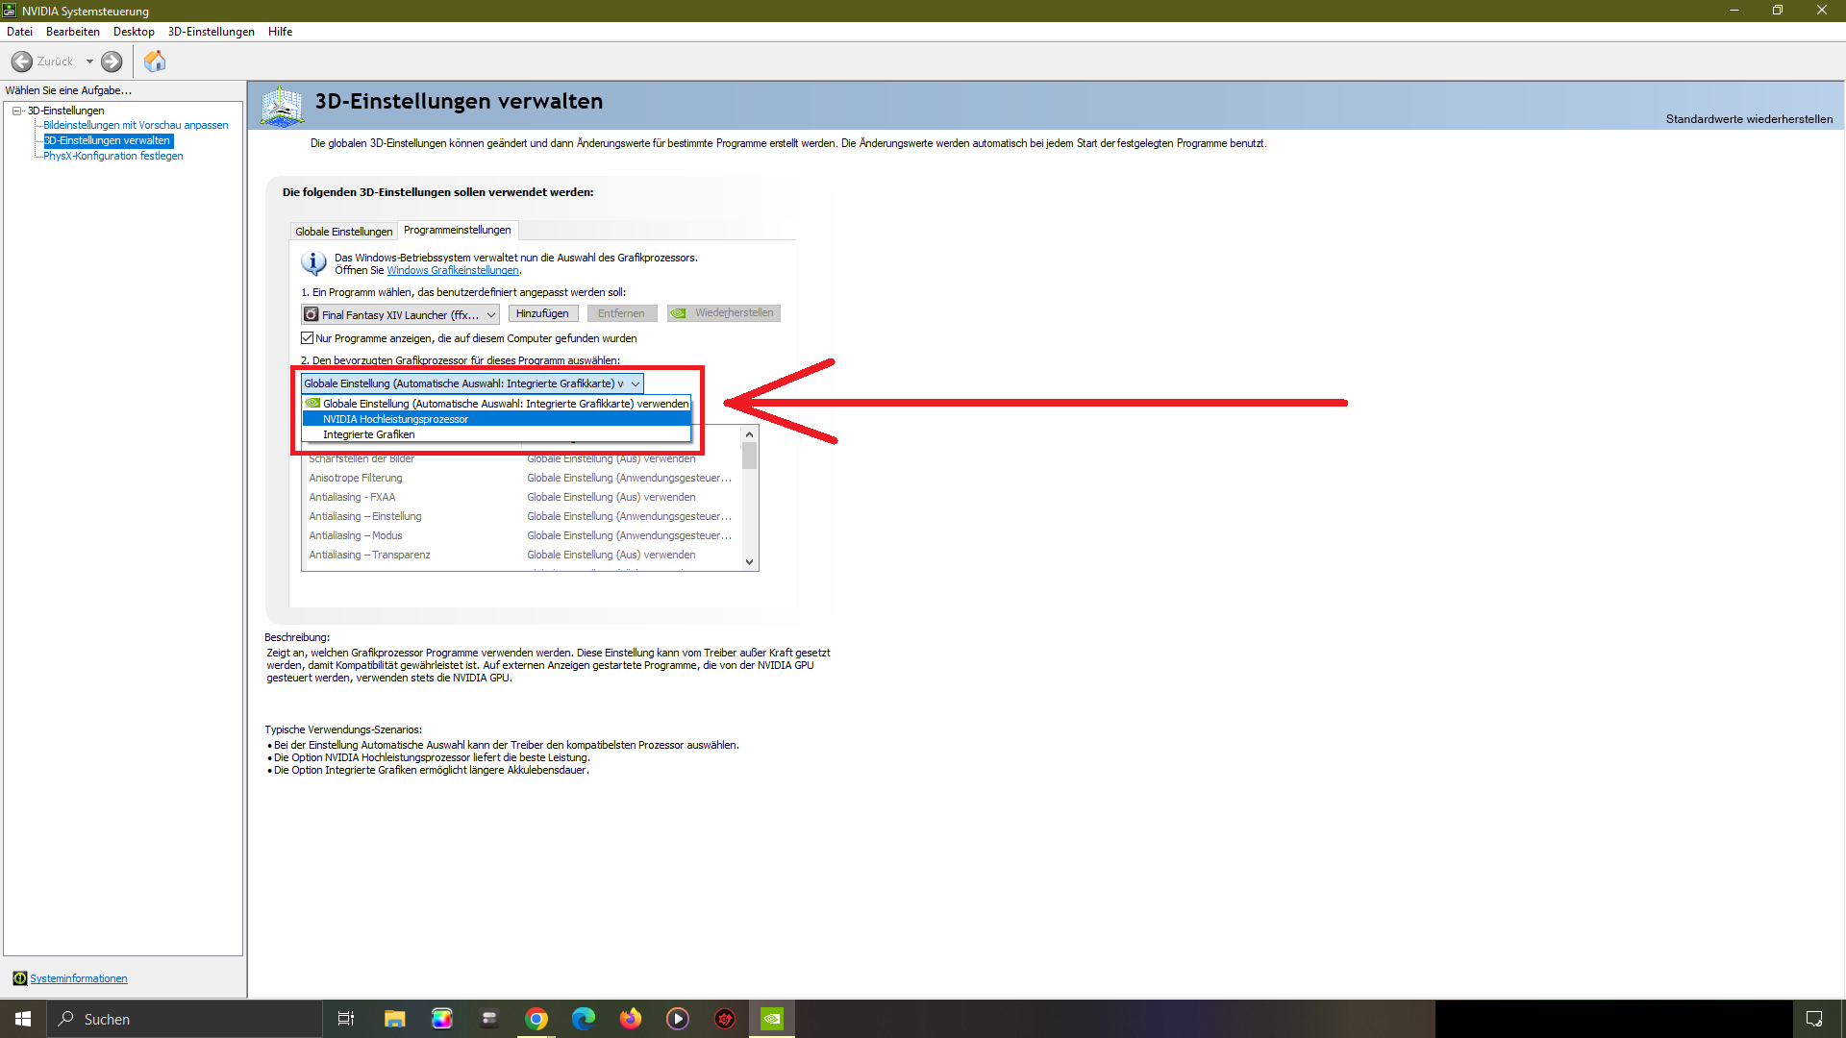Select PhysX-Konfiguration festlegen in tree
Screen dimensions: 1846x1038
pos(112,156)
